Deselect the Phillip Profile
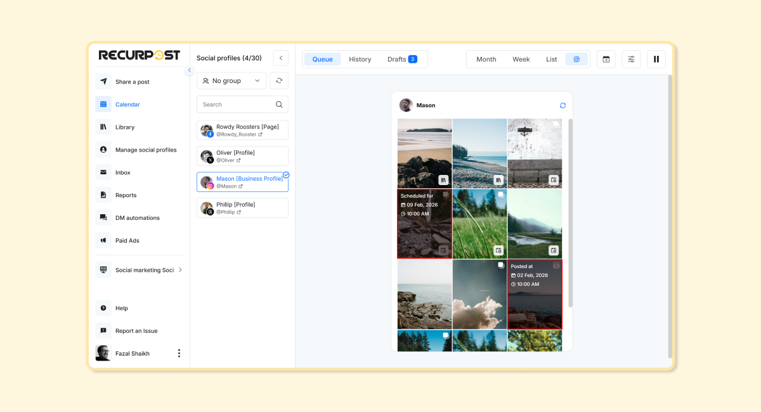Viewport: 761px width, 412px height. point(242,207)
